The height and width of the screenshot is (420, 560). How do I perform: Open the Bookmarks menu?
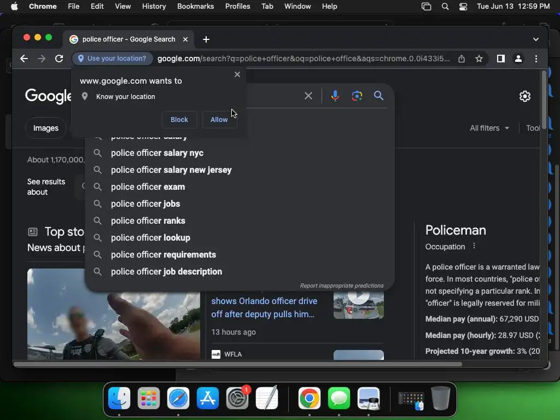pyautogui.click(x=195, y=7)
